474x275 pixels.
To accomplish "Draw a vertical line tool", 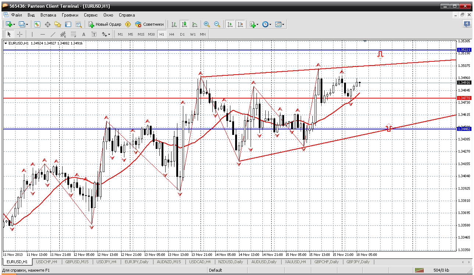I will (x=32, y=34).
